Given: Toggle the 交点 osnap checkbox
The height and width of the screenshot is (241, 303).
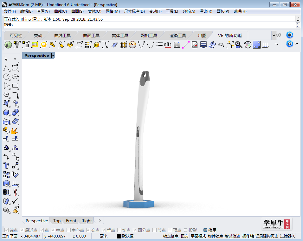Looking at the screenshot, I should click(x=88, y=230).
